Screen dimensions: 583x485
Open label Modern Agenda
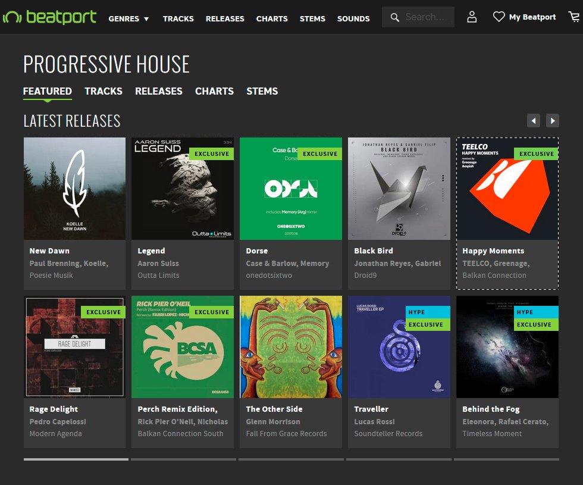click(56, 434)
